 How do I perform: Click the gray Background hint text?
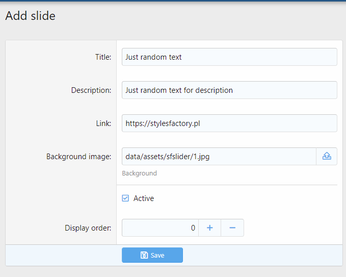[x=139, y=173]
